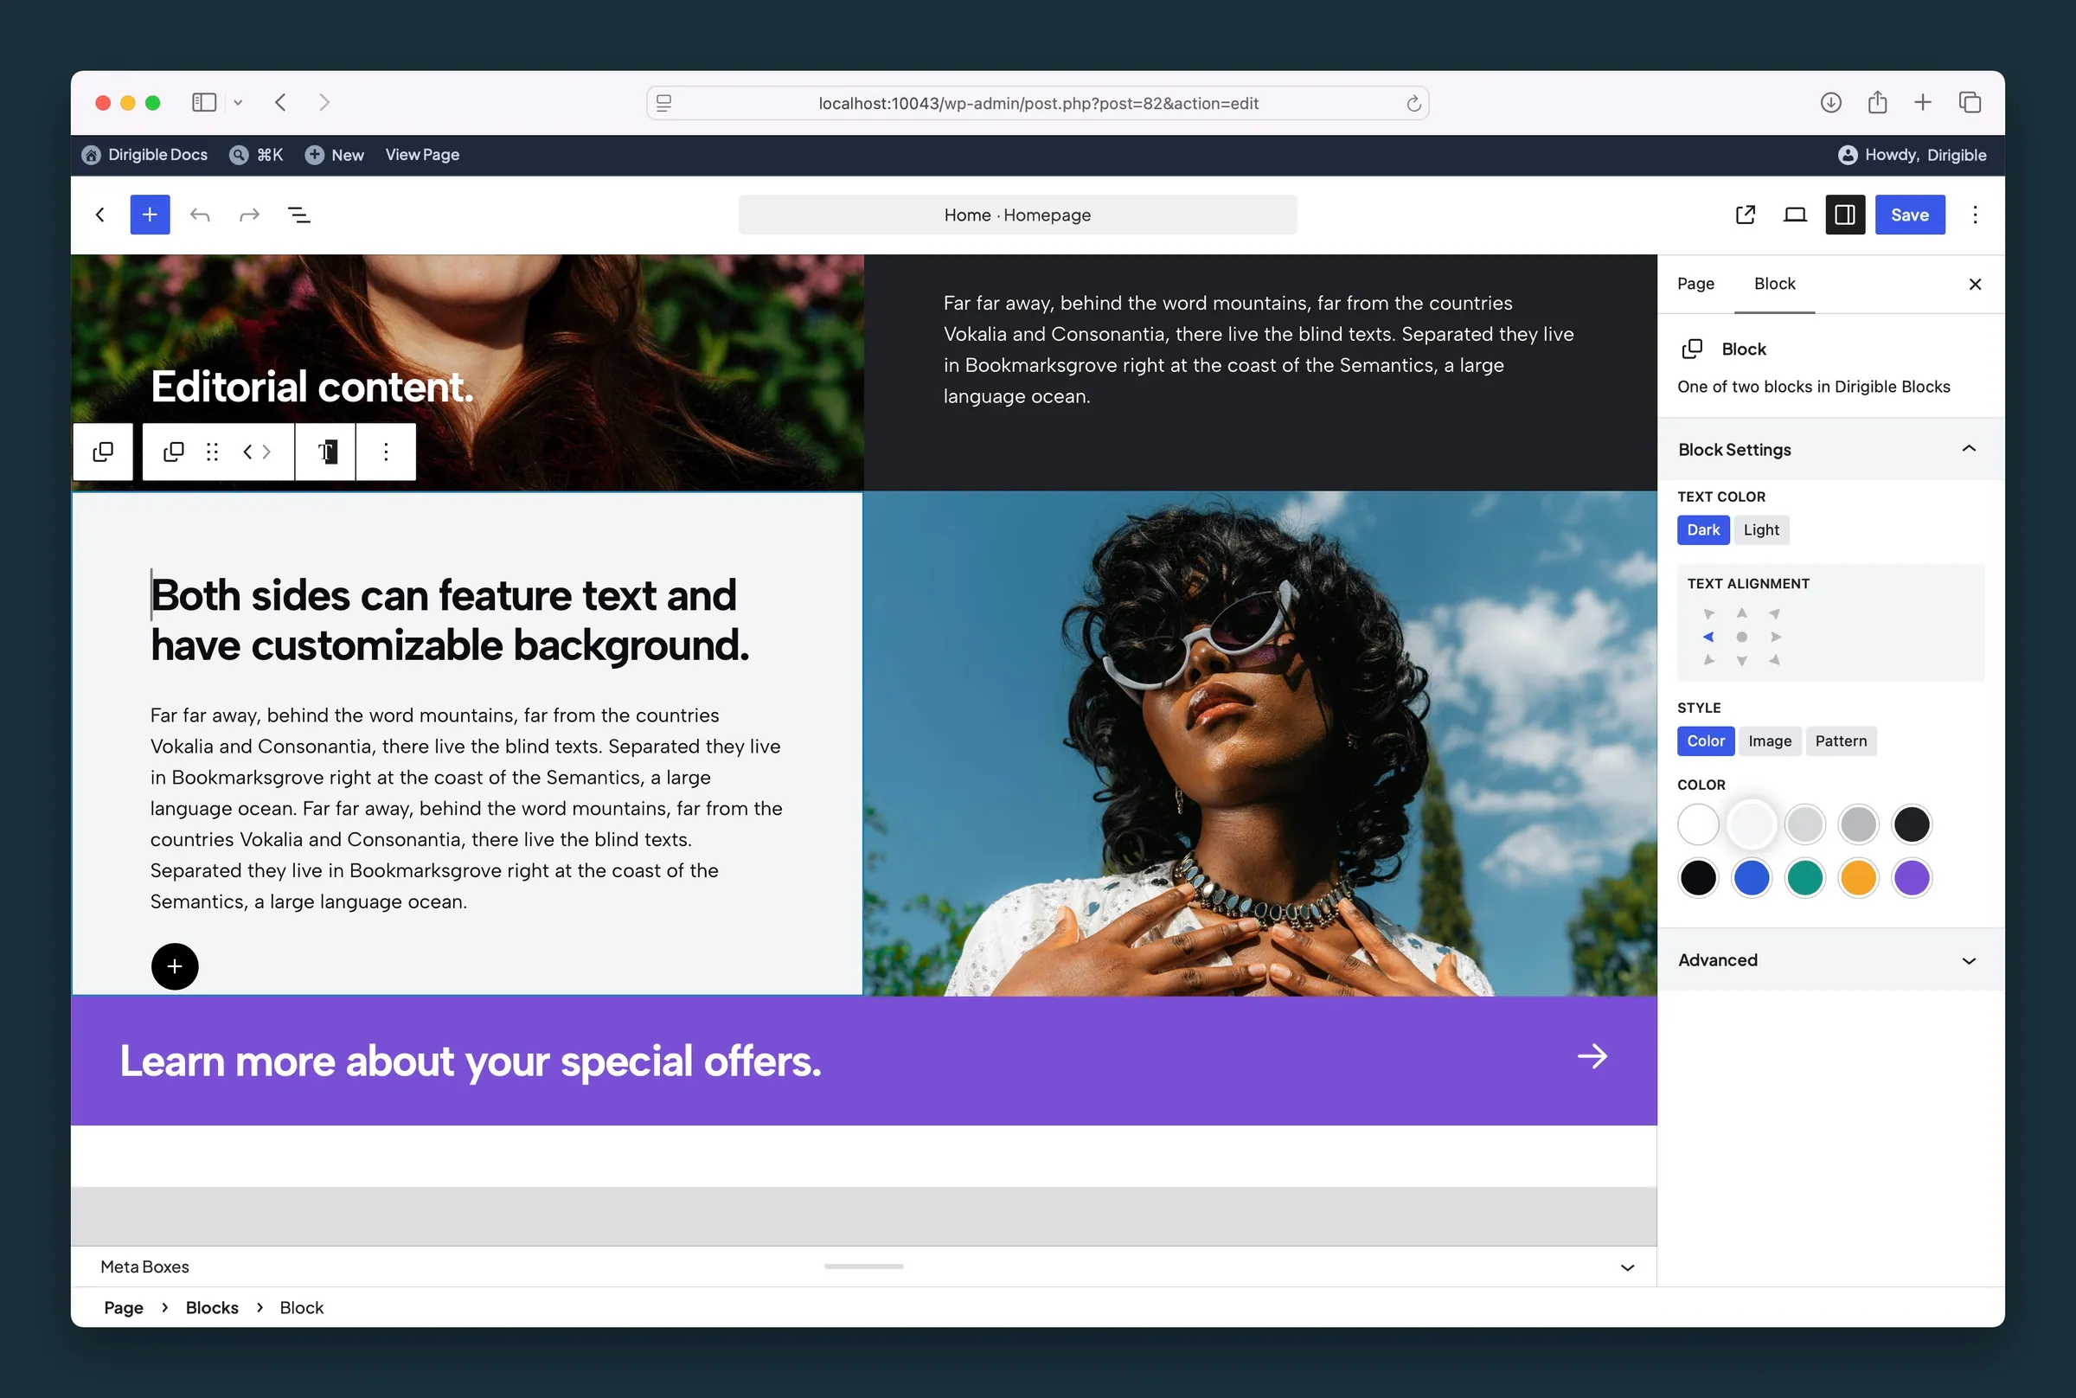This screenshot has height=1398, width=2076.
Task: Open the New menu in admin bar
Action: pyautogui.click(x=334, y=155)
